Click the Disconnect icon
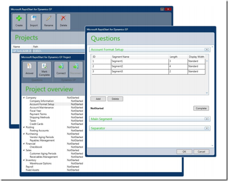Image resolution: width=228 pixels, height=181 pixels. point(76,69)
